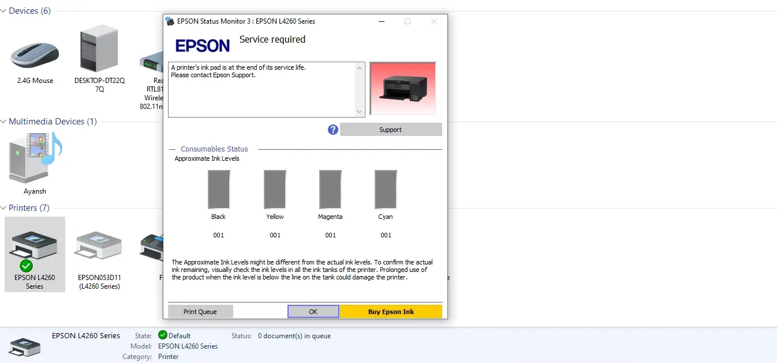777x363 pixels.
Task: Select the DESKTOP-DT22Q7Q computer icon
Action: (x=99, y=50)
